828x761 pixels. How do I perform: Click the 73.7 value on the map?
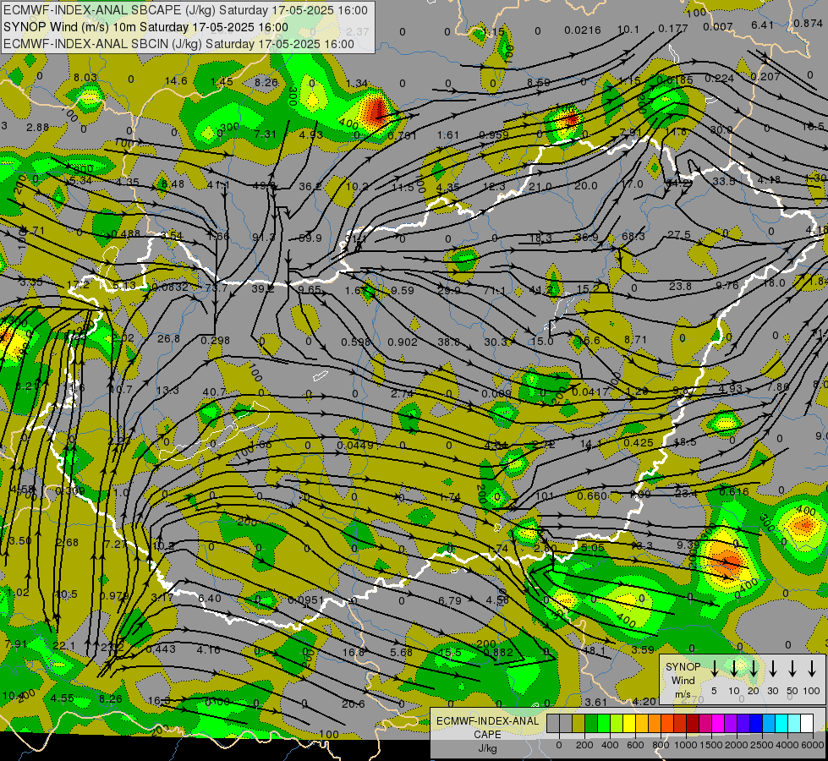tap(216, 287)
